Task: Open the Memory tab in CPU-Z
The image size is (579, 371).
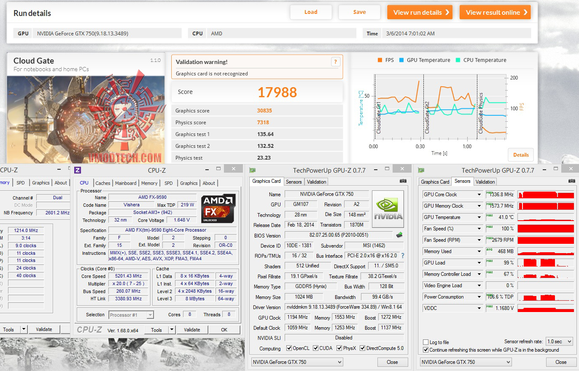Action: coord(149,183)
